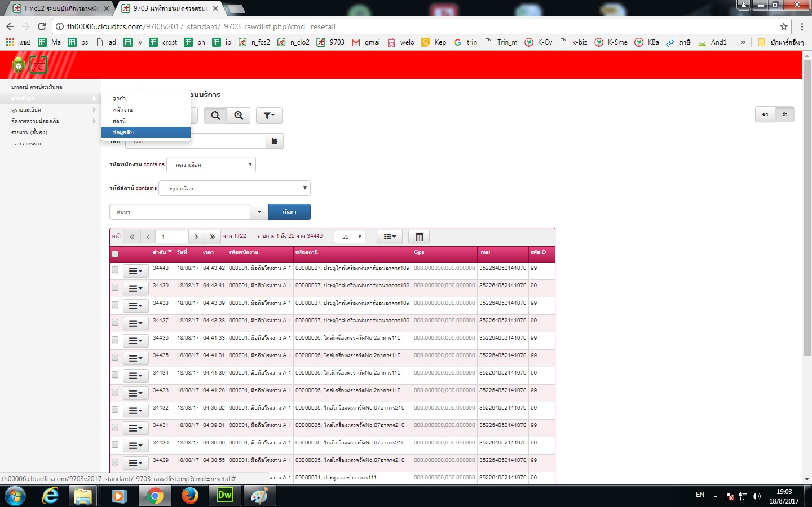
Task: Click the Android FC logo in header
Action: click(x=29, y=65)
